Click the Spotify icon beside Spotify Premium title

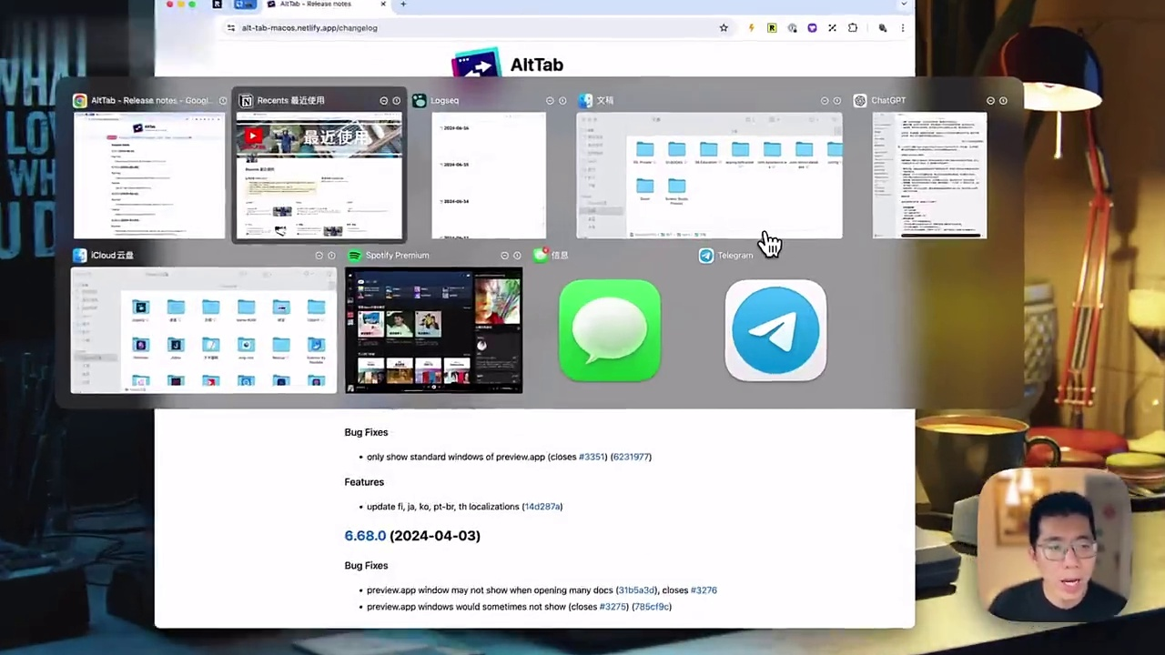[x=355, y=256]
